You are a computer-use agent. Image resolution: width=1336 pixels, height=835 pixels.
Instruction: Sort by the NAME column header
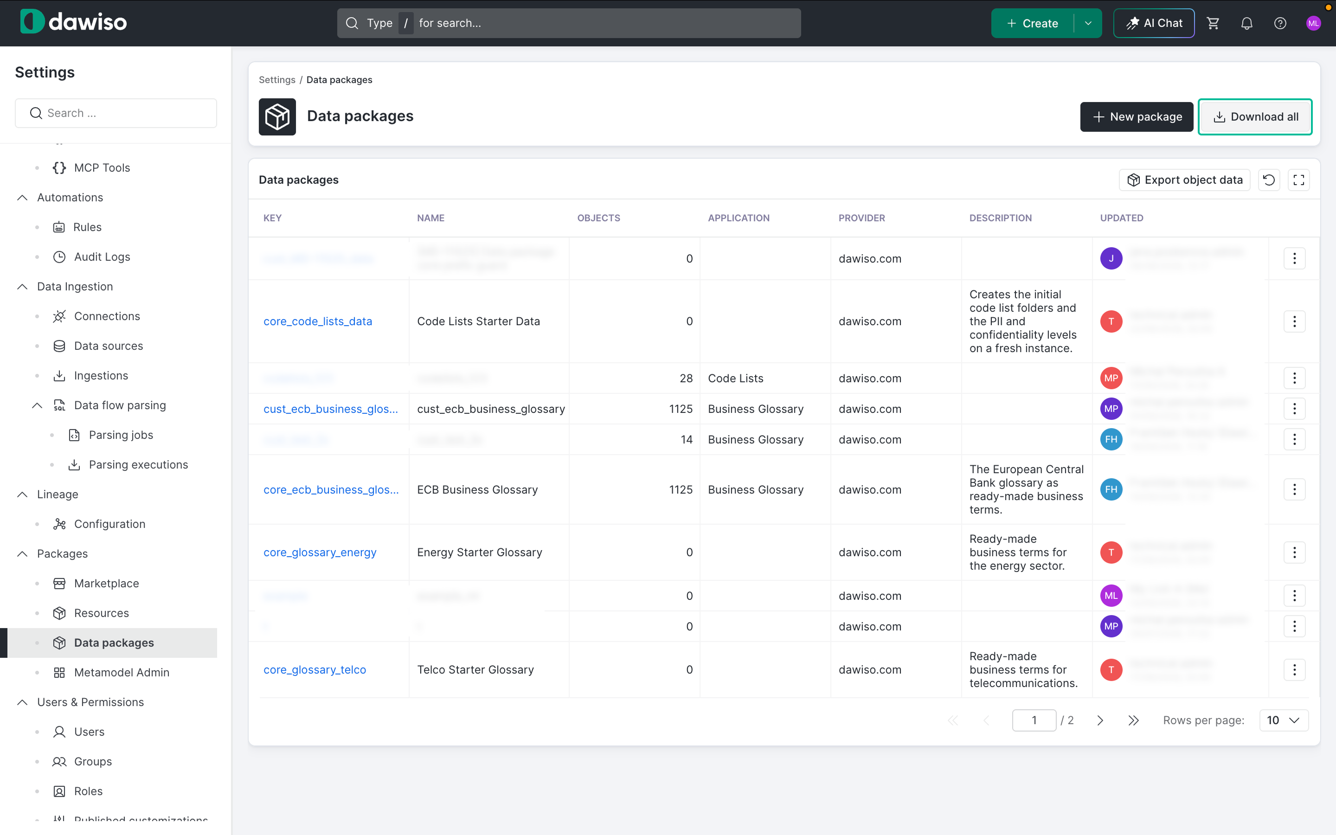(430, 218)
